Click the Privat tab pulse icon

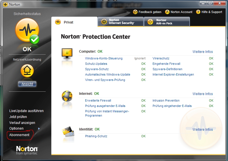pyautogui.click(x=58, y=22)
